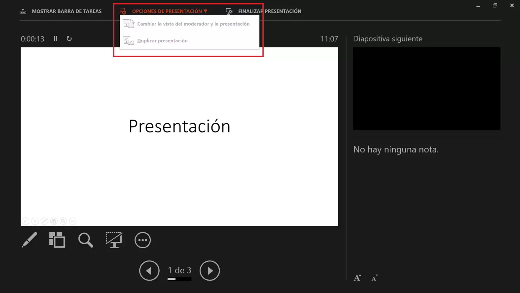Click the slide counter 1 de 3
This screenshot has height=293, width=520.
pos(179,270)
